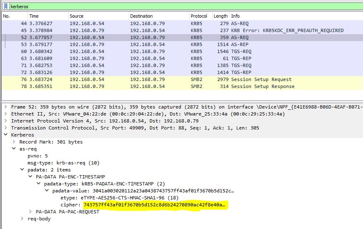Expand the Record Mark entry

(14, 142)
